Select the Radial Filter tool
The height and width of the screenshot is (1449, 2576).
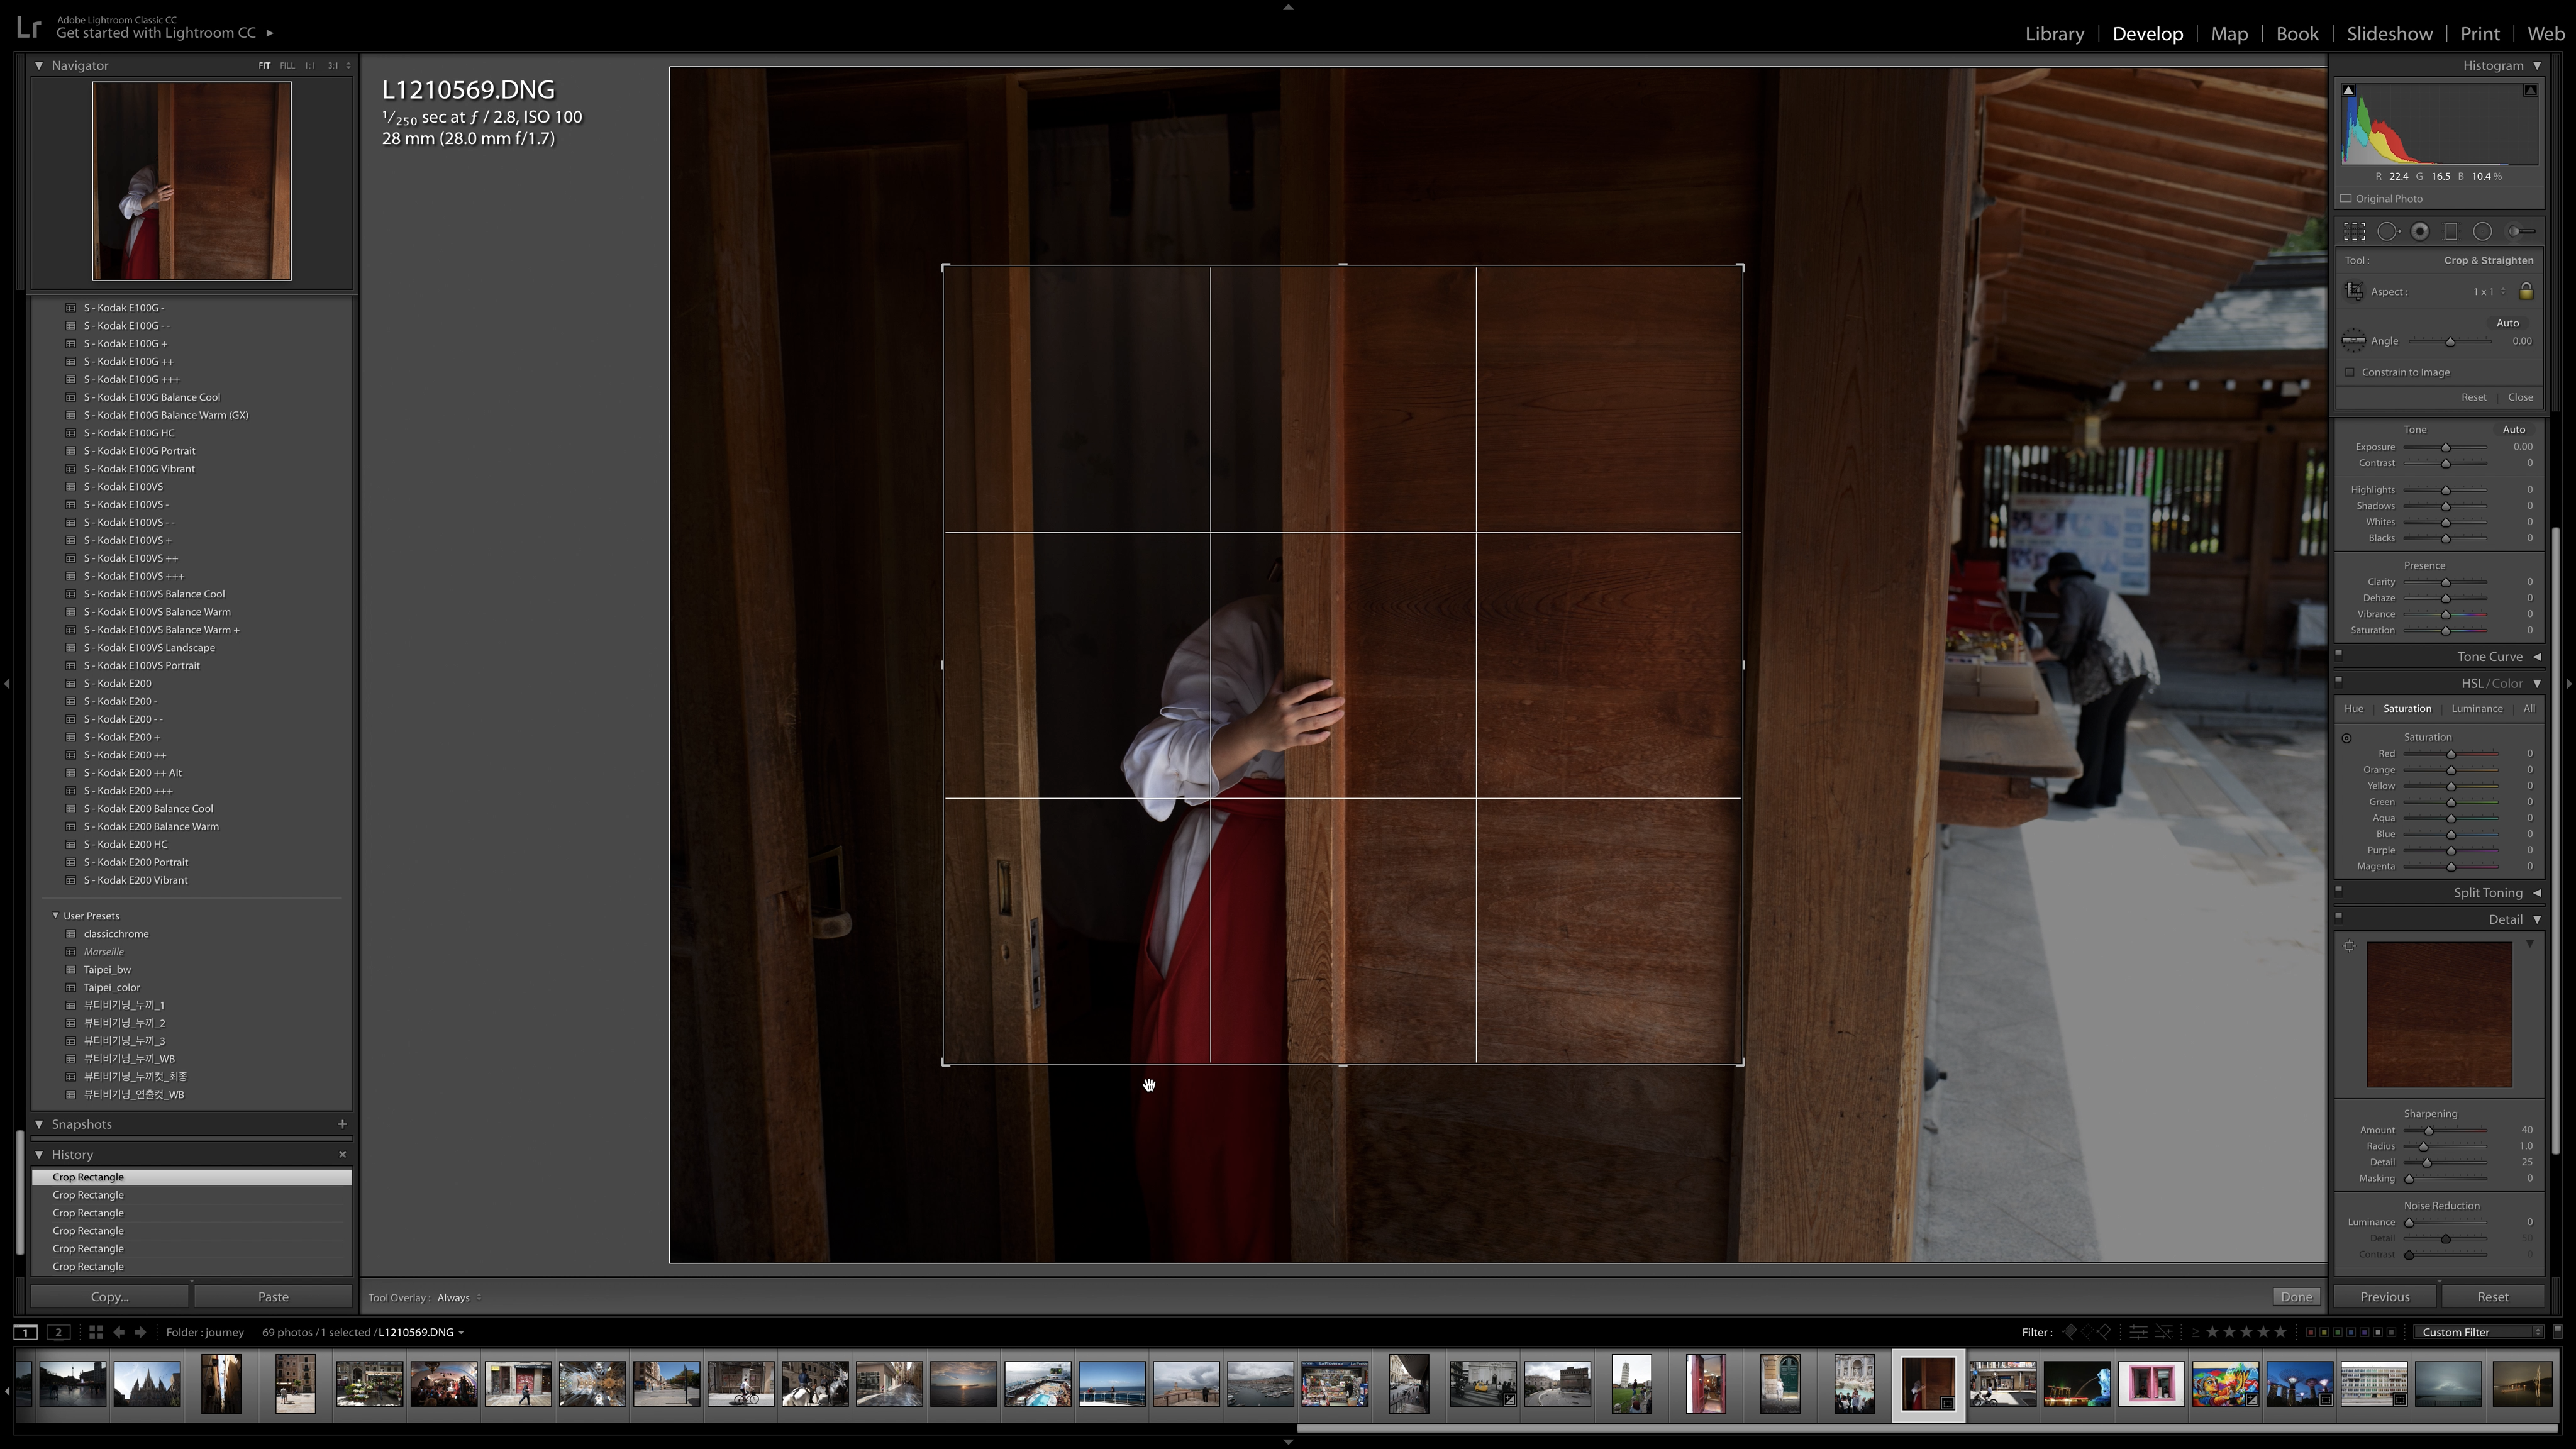2482,232
